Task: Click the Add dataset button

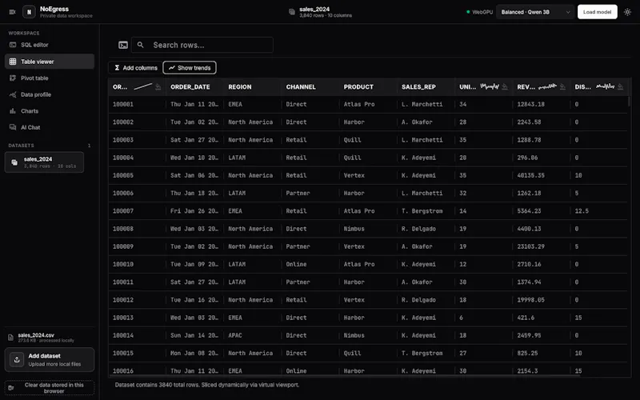Action: click(50, 359)
